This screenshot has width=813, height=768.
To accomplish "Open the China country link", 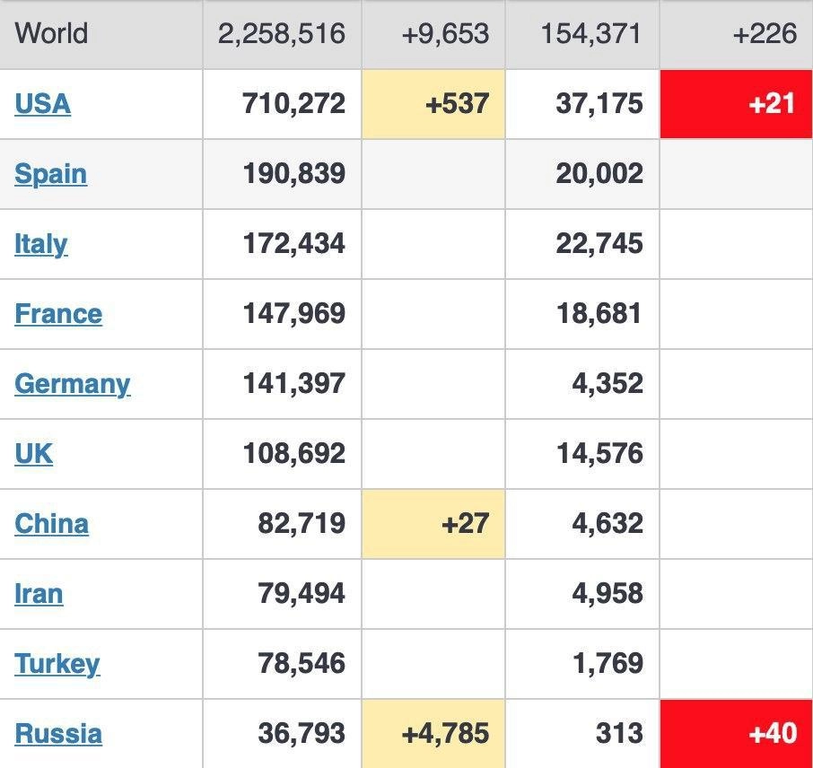I will [x=51, y=524].
